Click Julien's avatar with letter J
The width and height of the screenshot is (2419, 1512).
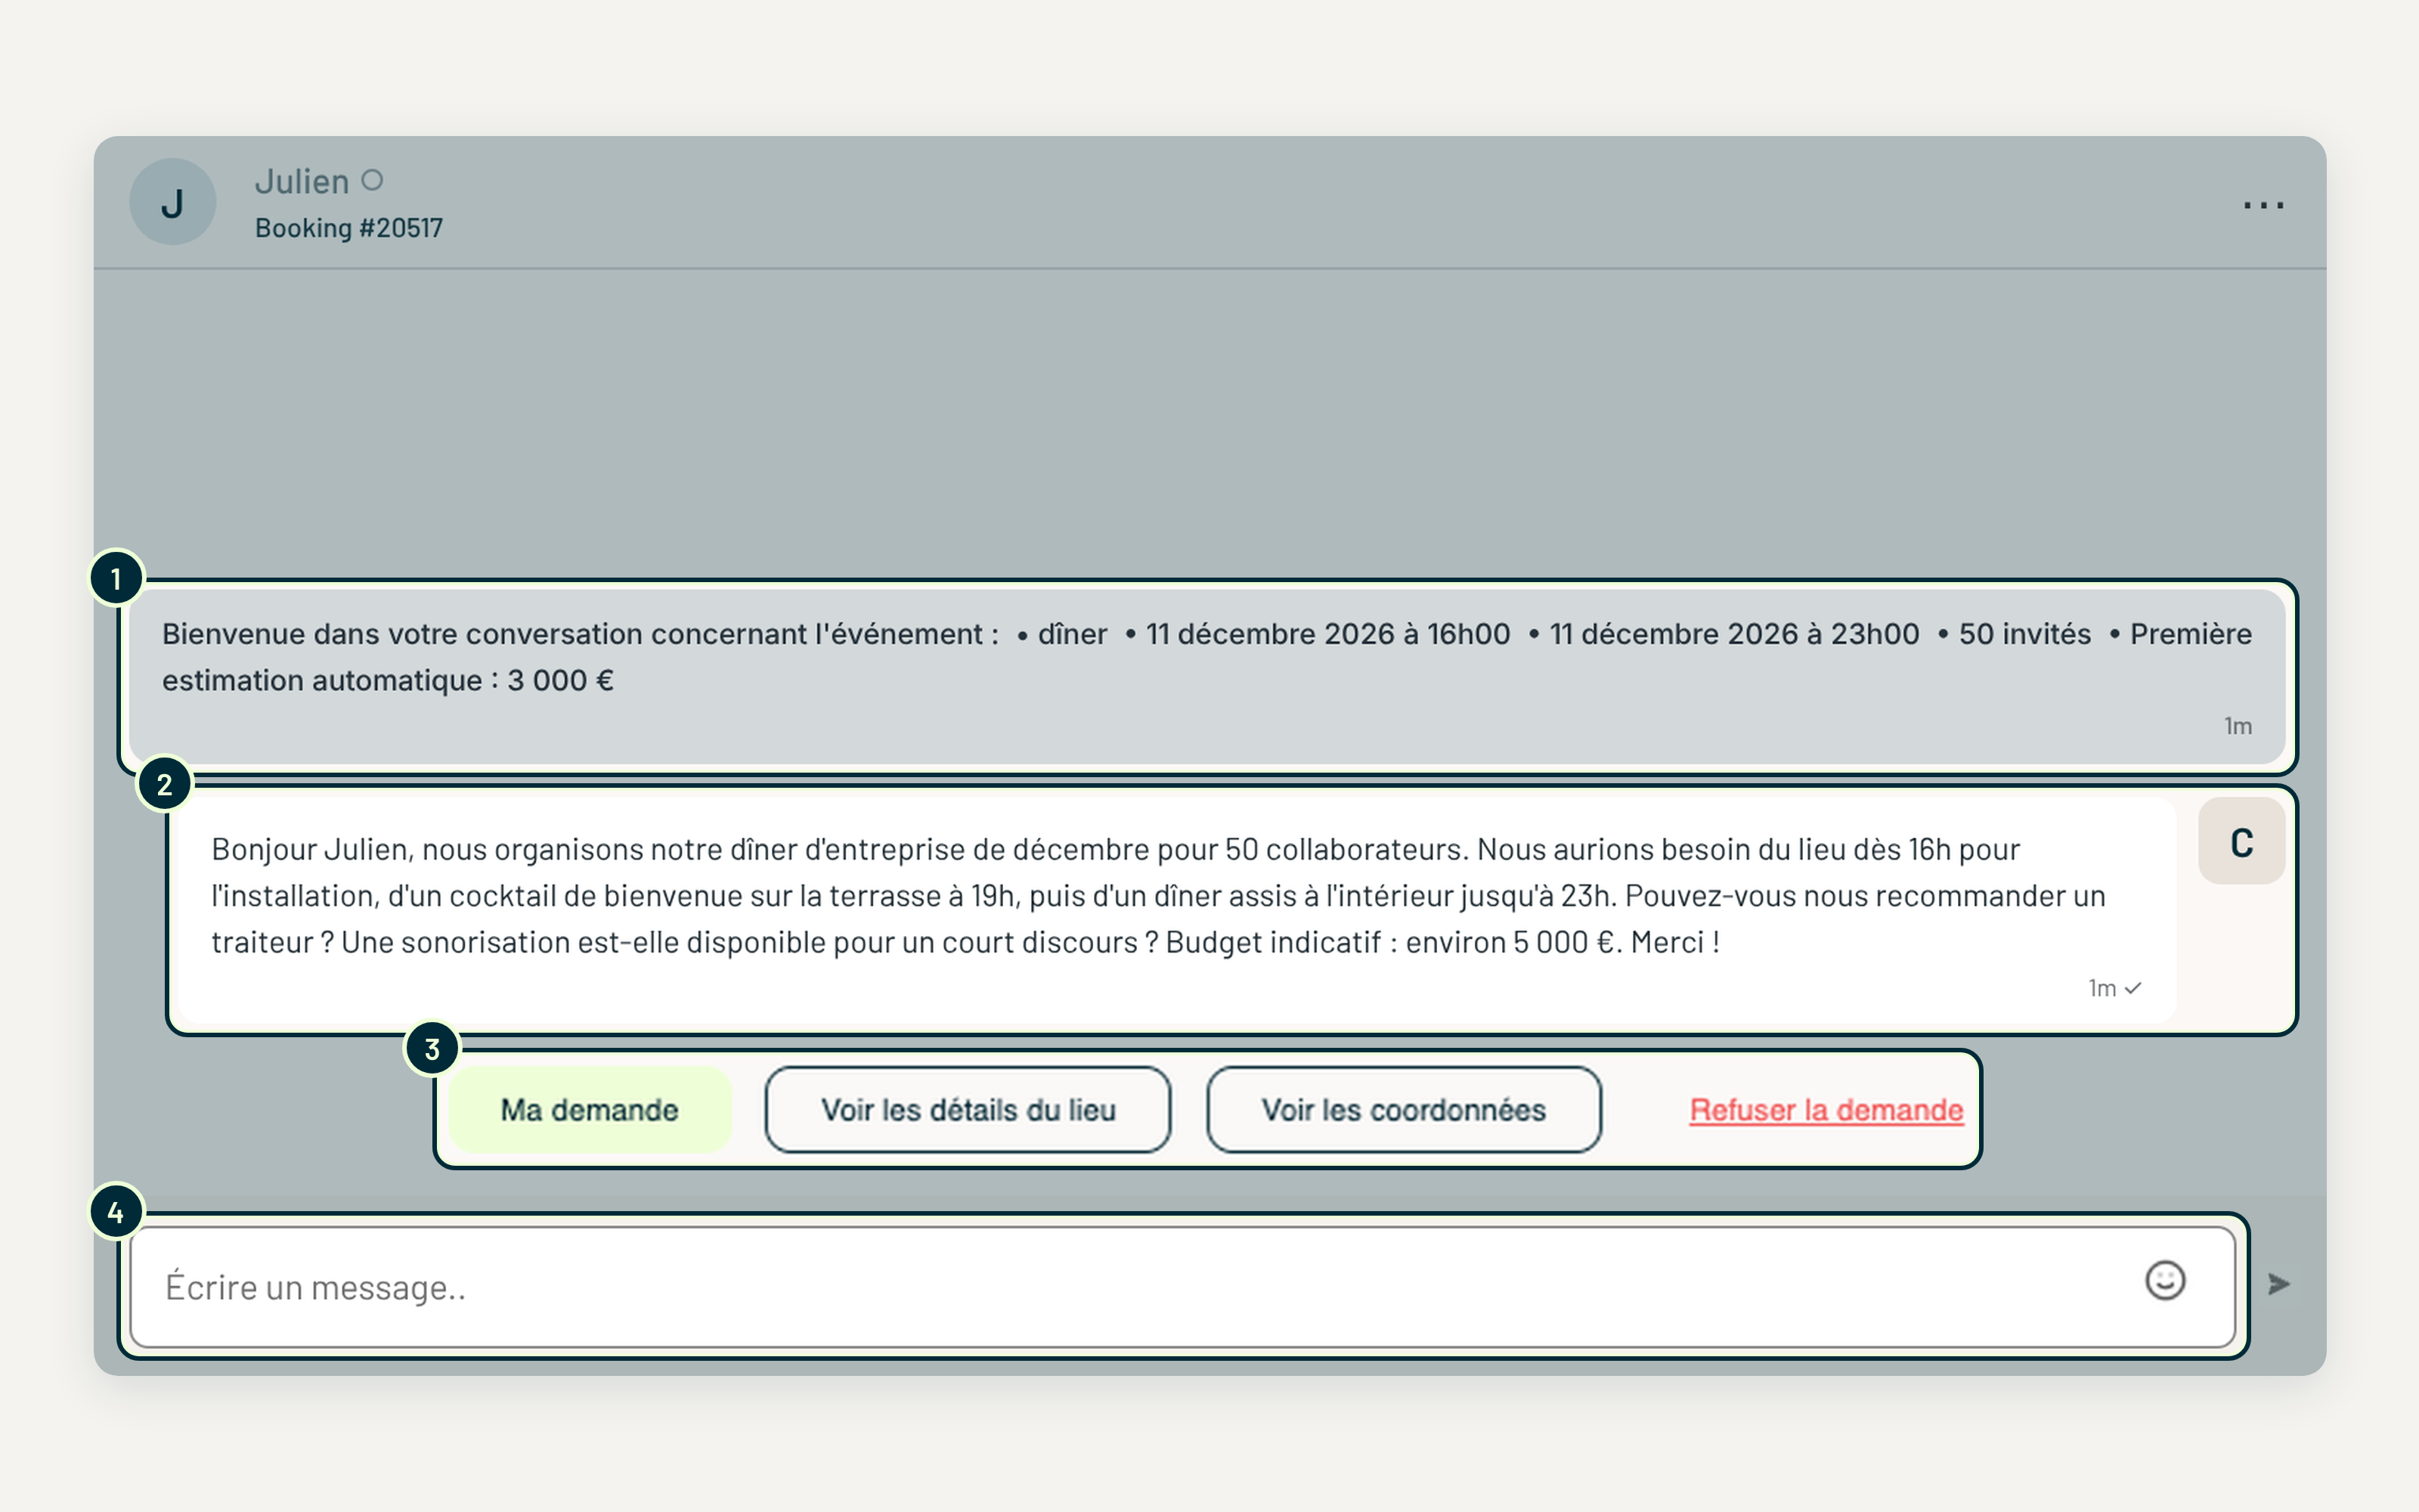[x=173, y=202]
